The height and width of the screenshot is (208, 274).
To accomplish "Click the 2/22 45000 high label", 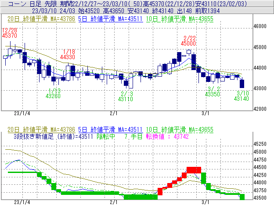I will [x=188, y=41].
